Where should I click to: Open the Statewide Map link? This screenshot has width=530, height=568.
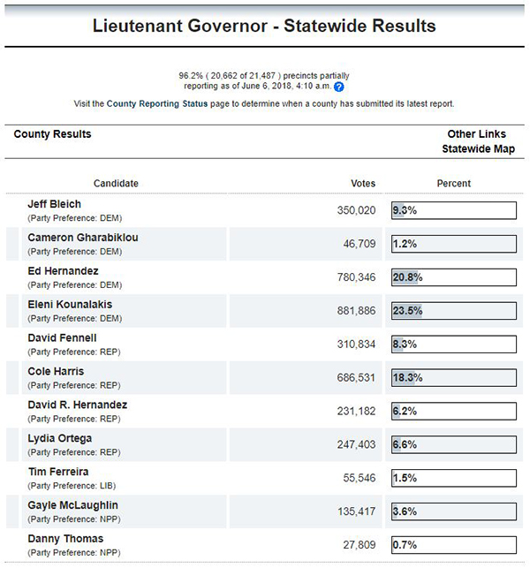478,149
